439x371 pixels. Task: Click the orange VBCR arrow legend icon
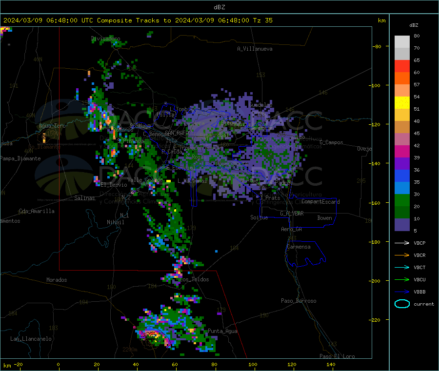(402, 255)
